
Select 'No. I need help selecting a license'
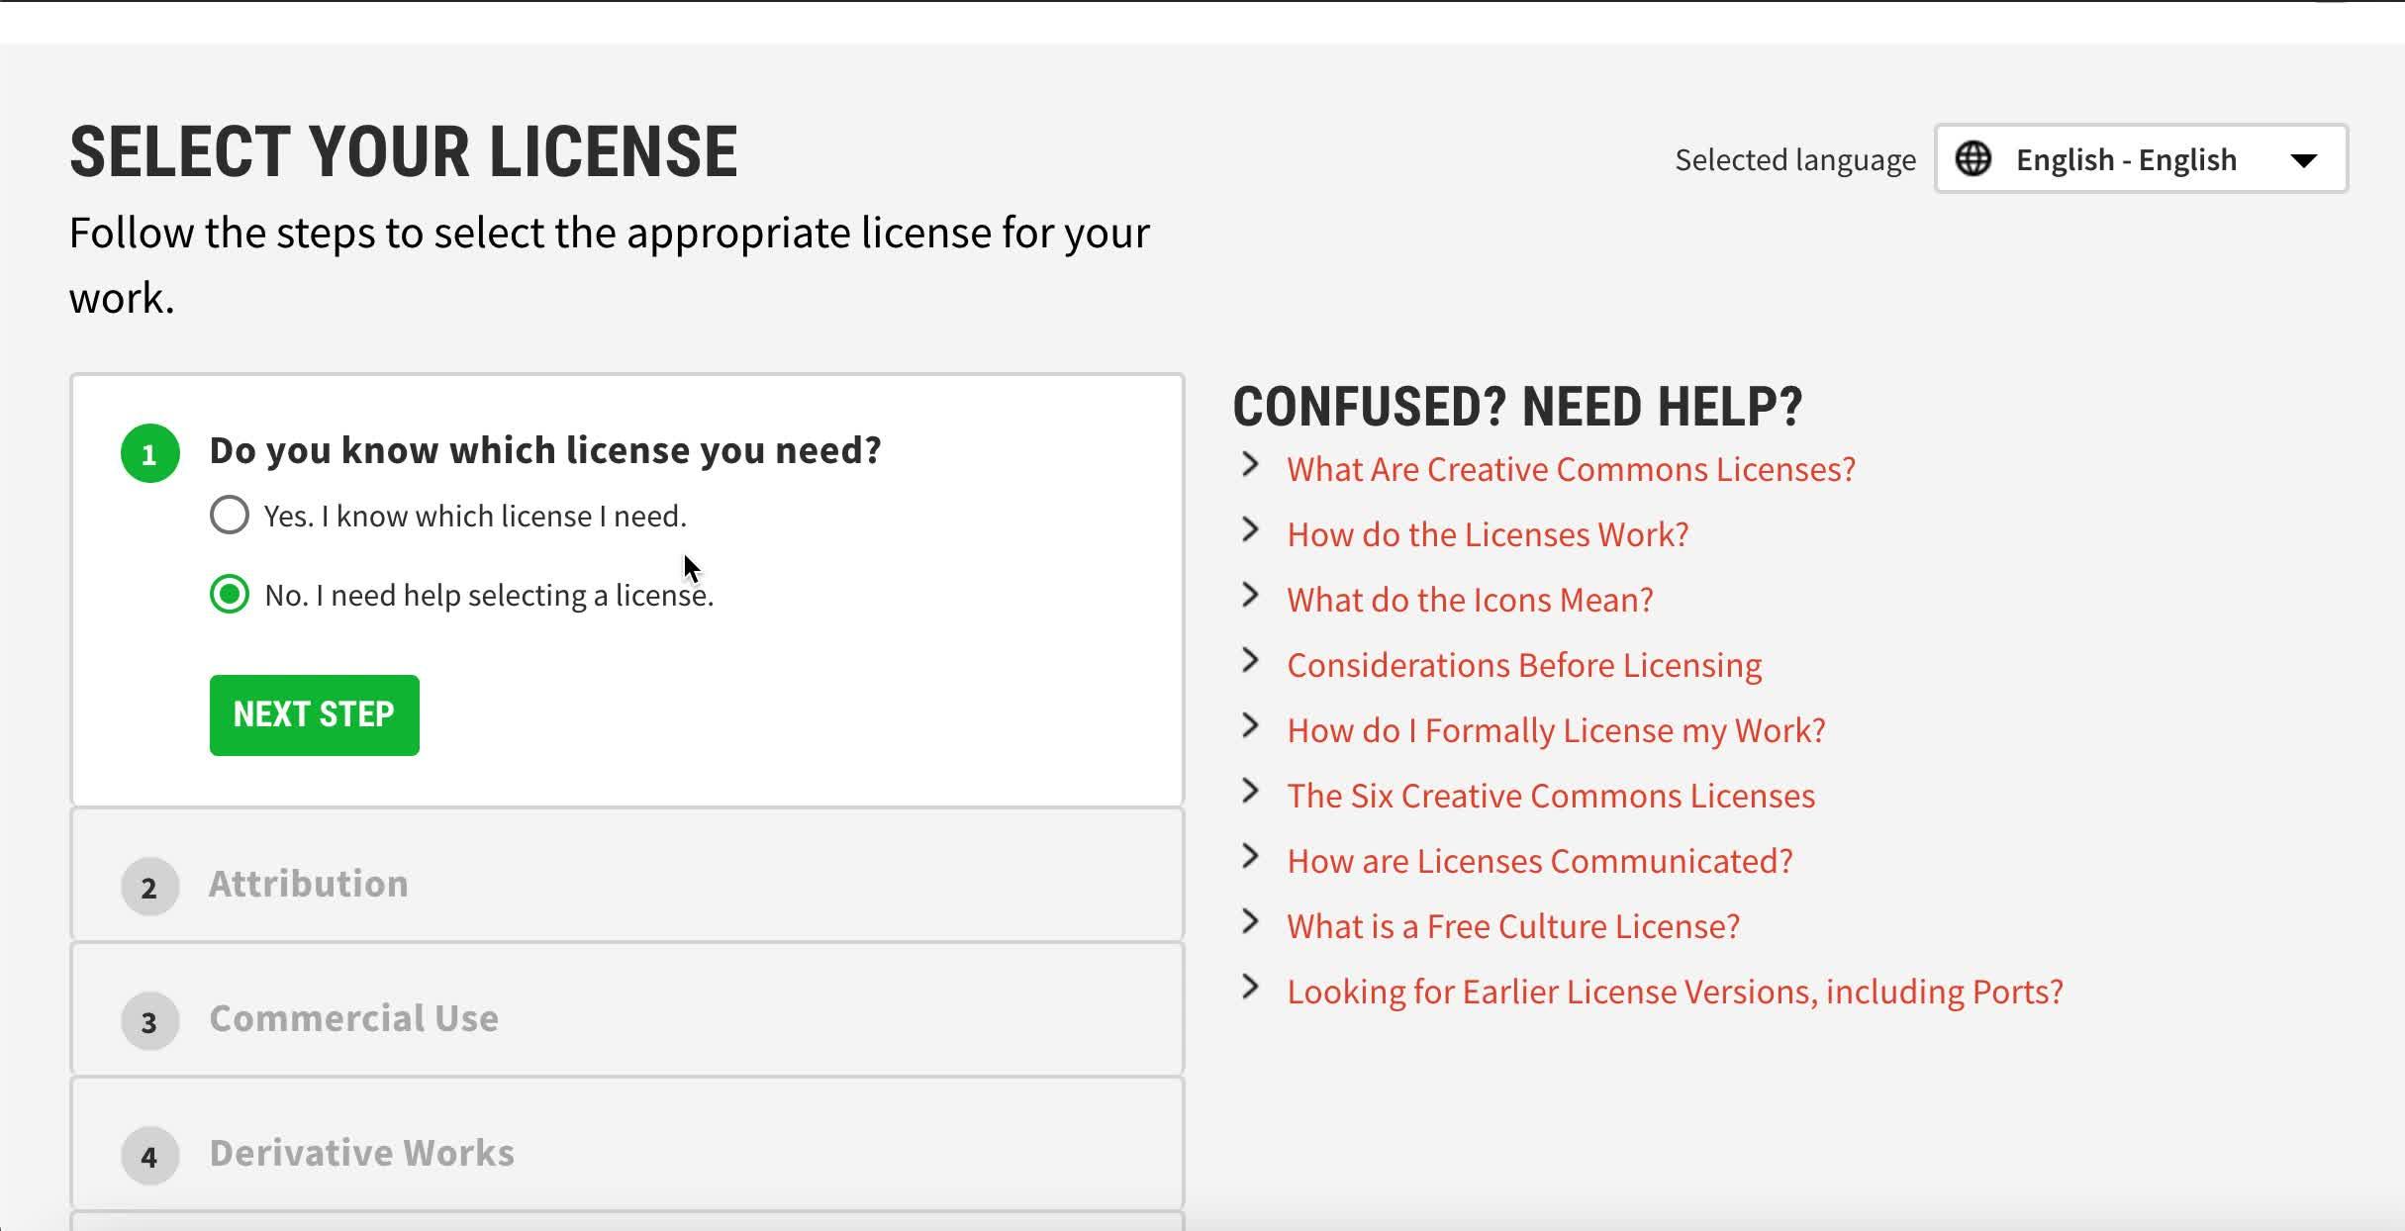point(230,595)
